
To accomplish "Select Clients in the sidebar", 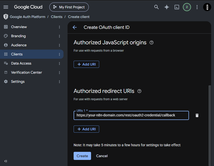I will coord(32,54).
